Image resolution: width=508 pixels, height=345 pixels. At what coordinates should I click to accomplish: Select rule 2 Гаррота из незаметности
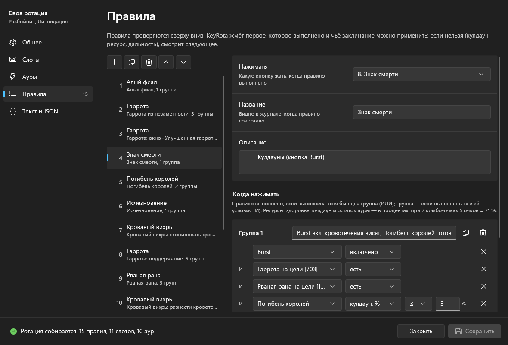tap(164, 110)
